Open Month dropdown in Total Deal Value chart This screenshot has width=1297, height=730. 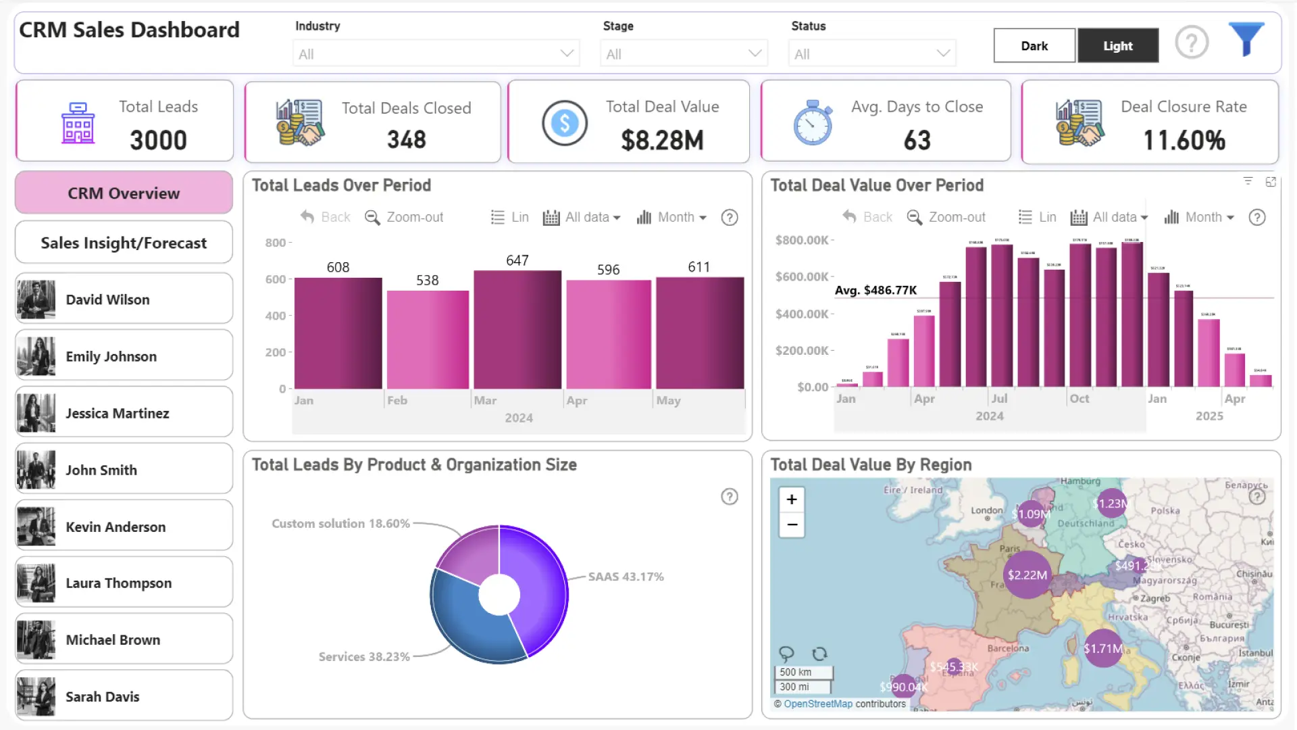pos(1199,217)
